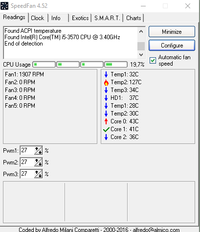Click the log scrollbar up arrow
Viewport: 200px width, 232px height.
141,31
